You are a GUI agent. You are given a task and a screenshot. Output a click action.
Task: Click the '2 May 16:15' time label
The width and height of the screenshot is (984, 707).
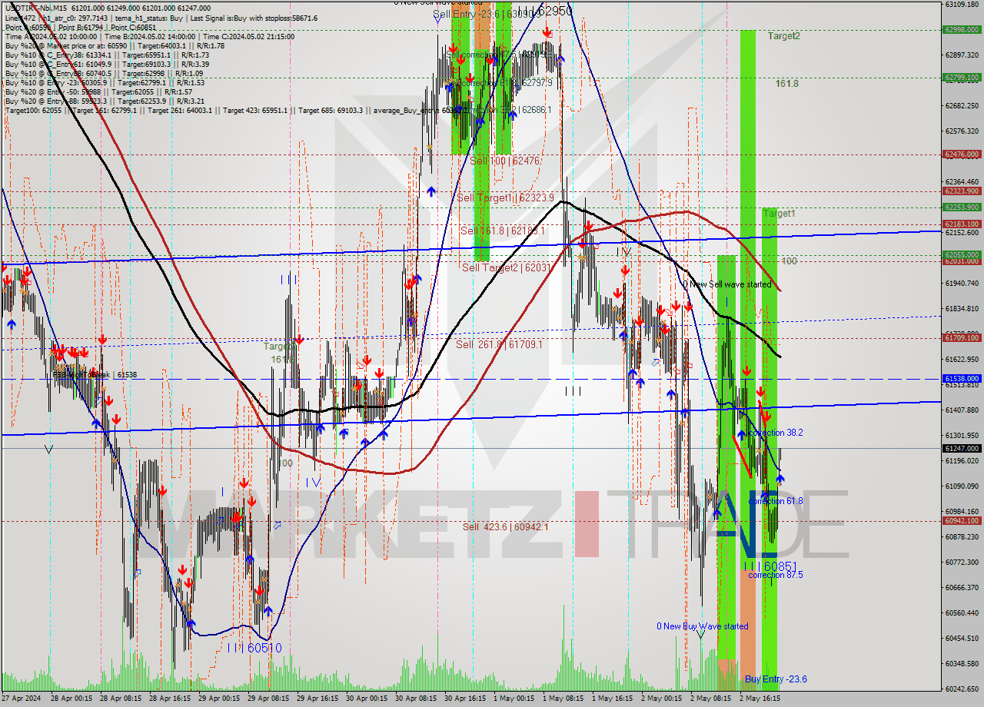pyautogui.click(x=760, y=699)
